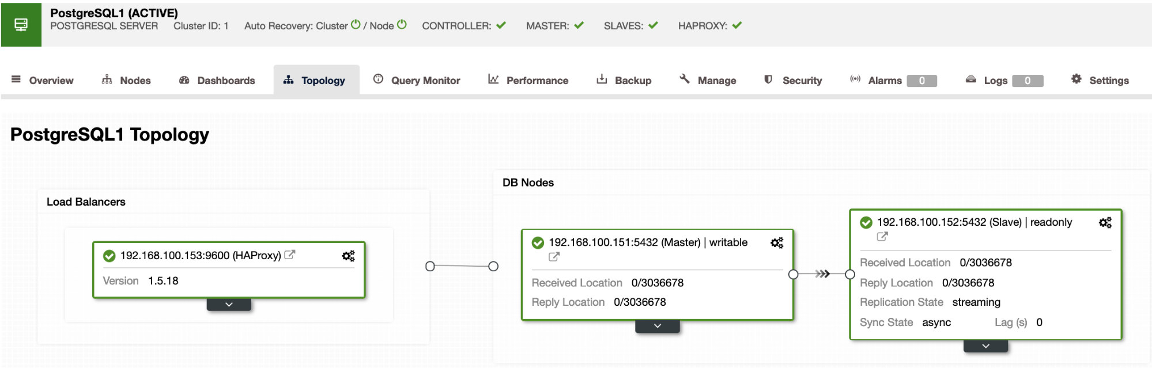Open external link for Slave node
Viewport: 1152px width, 368px height.
[882, 236]
